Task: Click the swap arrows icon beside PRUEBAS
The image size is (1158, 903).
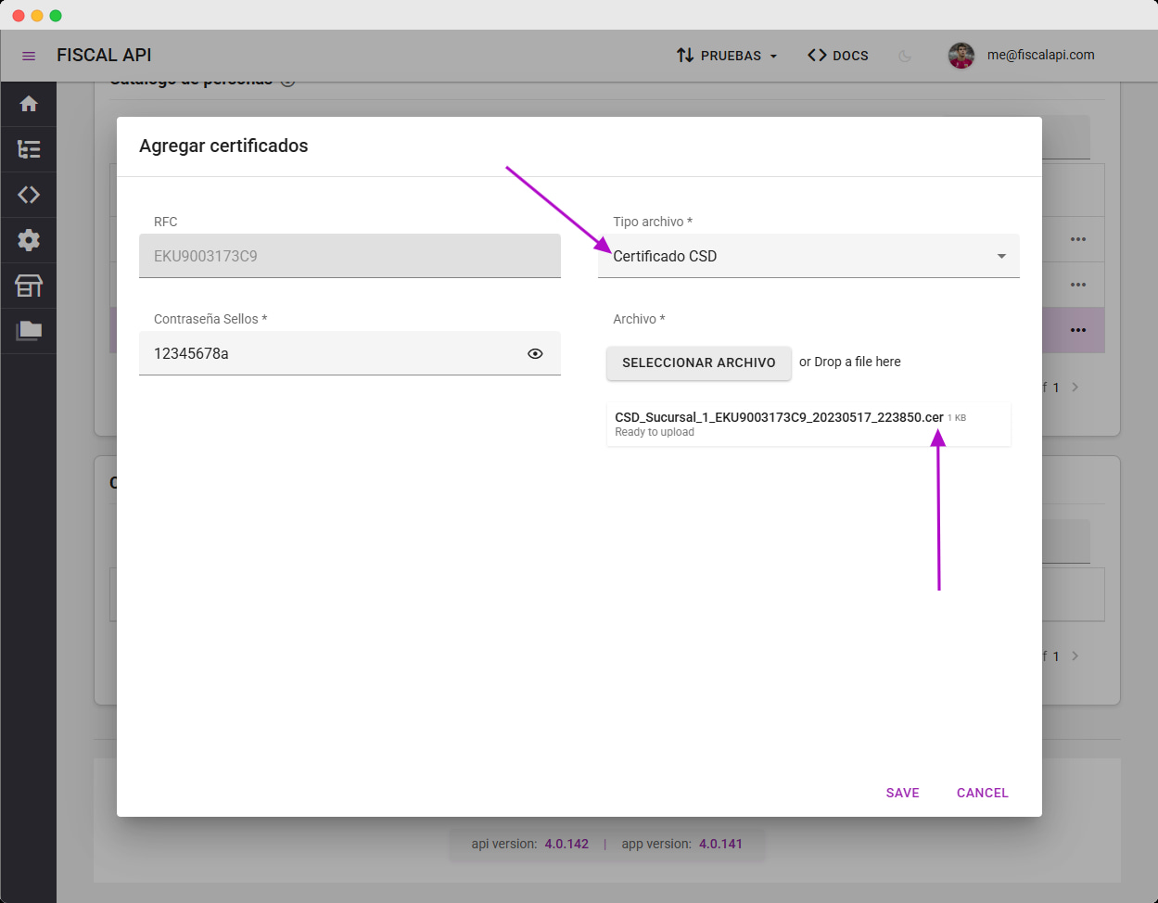Action: (685, 56)
